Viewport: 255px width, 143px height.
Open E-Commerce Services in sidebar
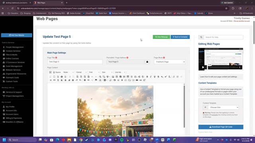[15, 62]
